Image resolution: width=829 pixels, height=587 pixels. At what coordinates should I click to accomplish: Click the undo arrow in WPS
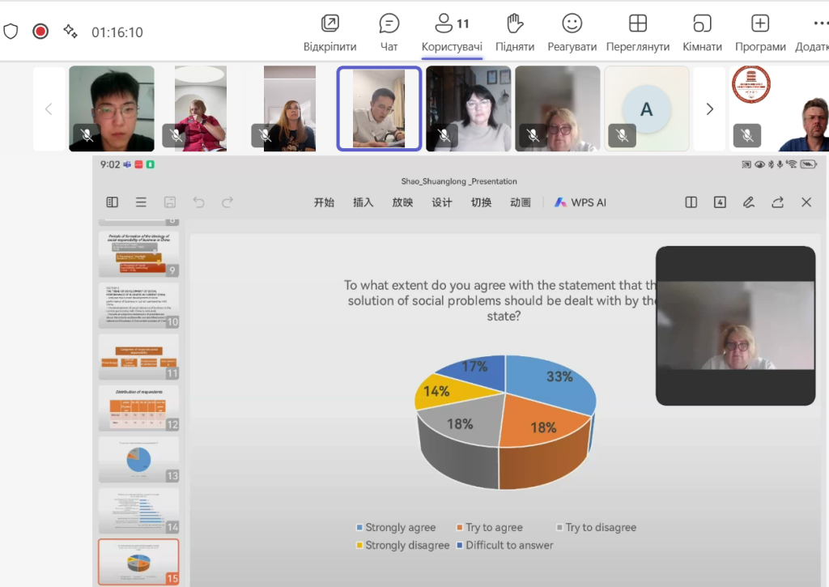point(199,202)
